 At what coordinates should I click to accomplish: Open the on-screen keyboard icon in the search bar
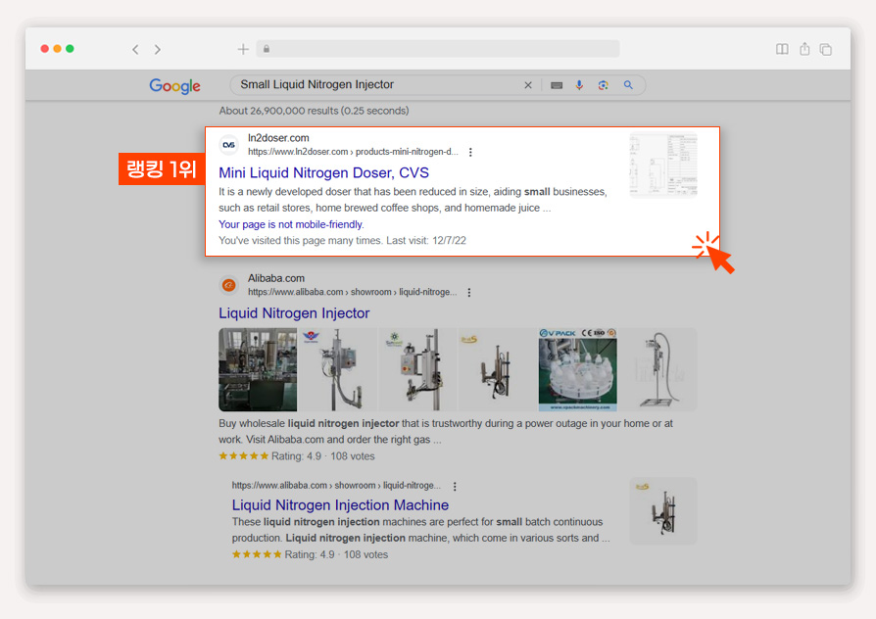[557, 85]
